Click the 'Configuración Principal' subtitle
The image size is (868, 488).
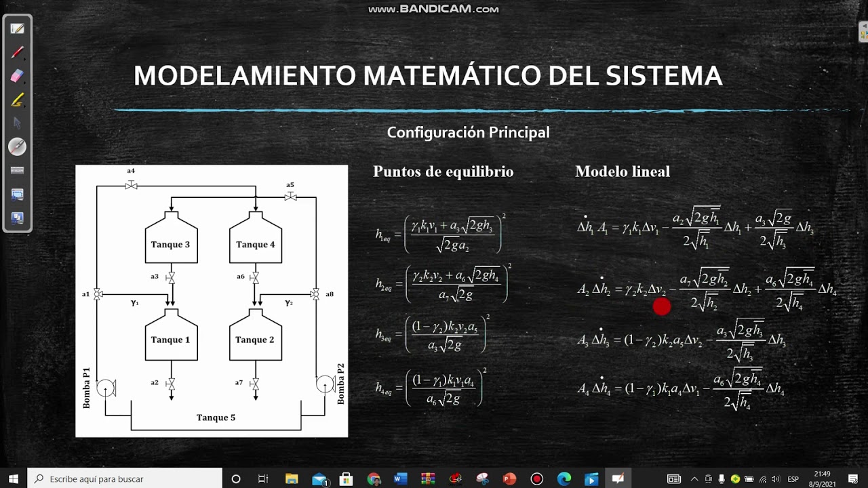468,133
